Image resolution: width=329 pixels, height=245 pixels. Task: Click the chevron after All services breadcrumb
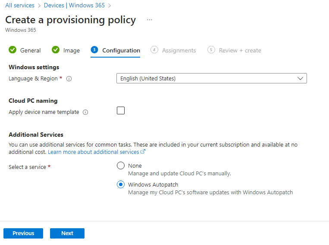pyautogui.click(x=39, y=6)
